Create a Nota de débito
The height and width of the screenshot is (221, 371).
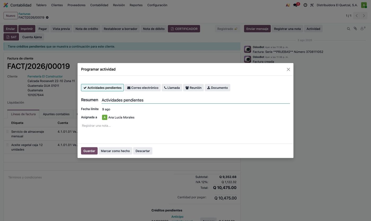pos(154,29)
